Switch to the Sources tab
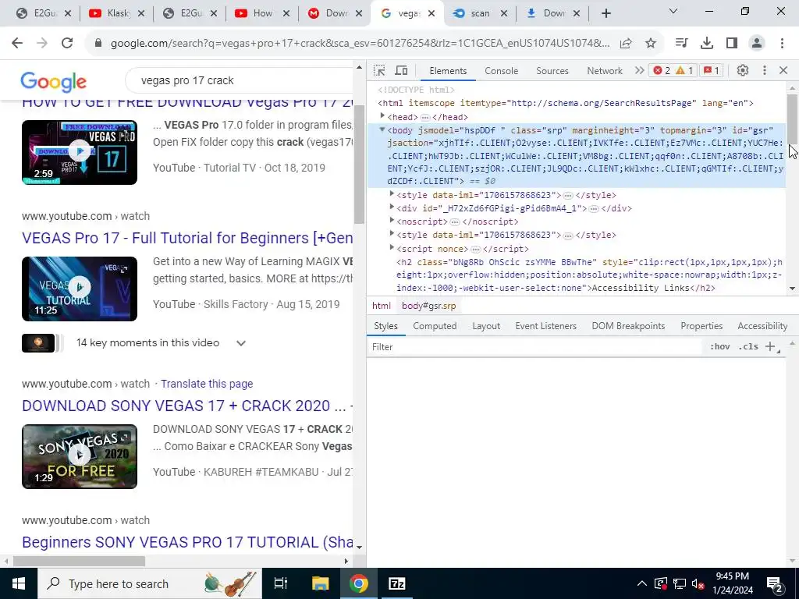799x599 pixels. (x=552, y=71)
